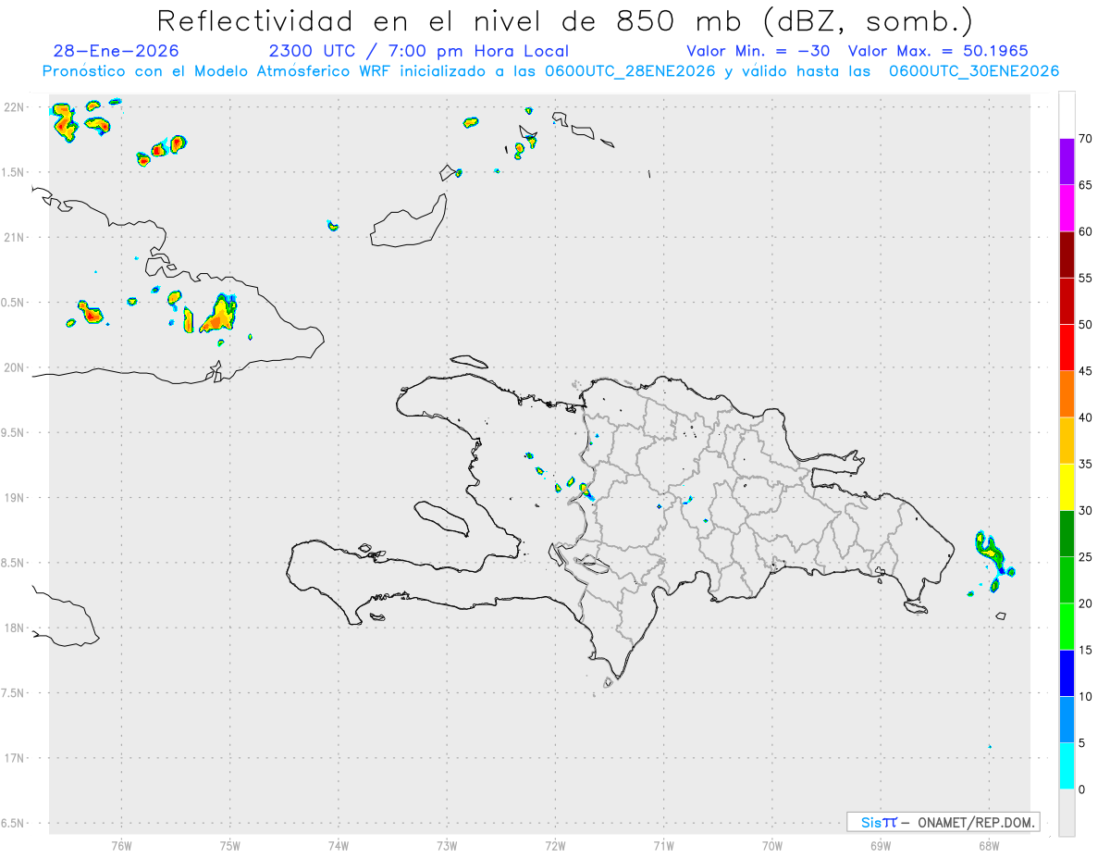Click the "20N" latitude axis label
The width and height of the screenshot is (1110, 858).
pos(15,367)
